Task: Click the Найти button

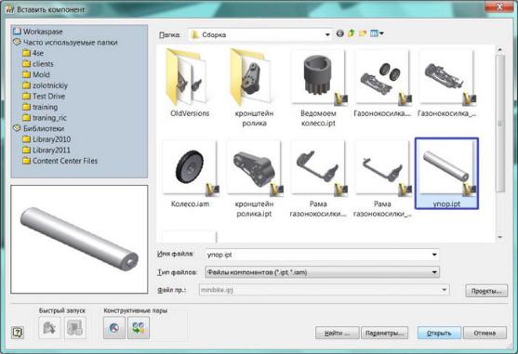Action: pos(337,333)
